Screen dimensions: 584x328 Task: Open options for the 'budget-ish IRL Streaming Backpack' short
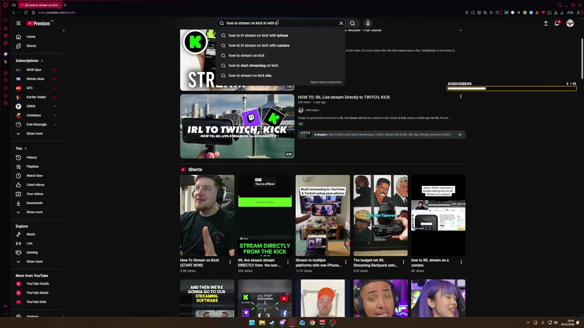coord(403,262)
